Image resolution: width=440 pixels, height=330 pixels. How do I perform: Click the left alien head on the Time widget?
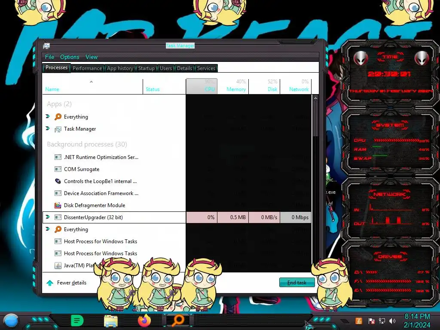(361, 58)
